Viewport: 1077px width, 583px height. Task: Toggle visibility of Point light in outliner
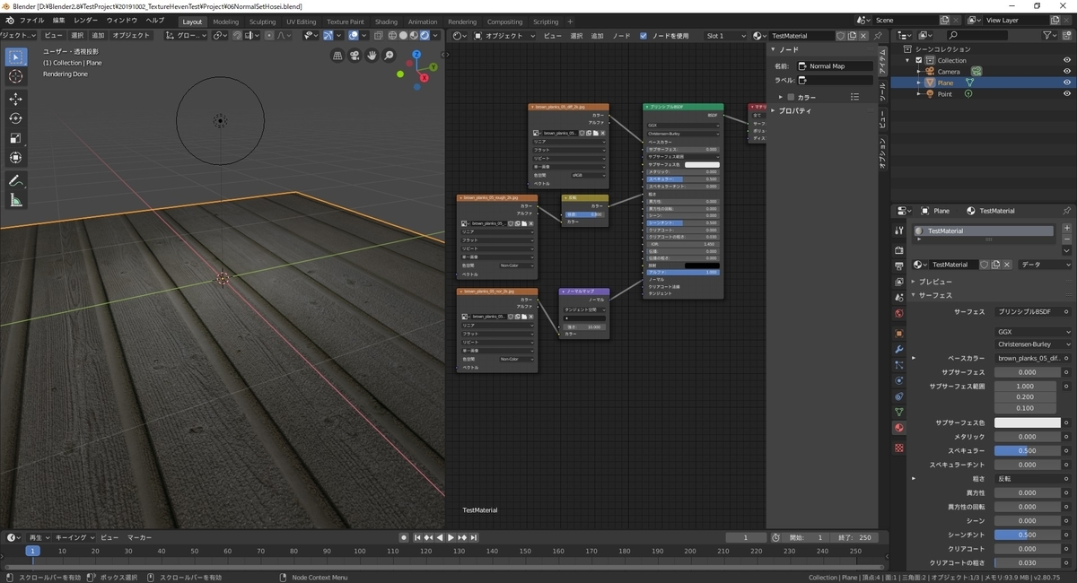pos(1067,94)
